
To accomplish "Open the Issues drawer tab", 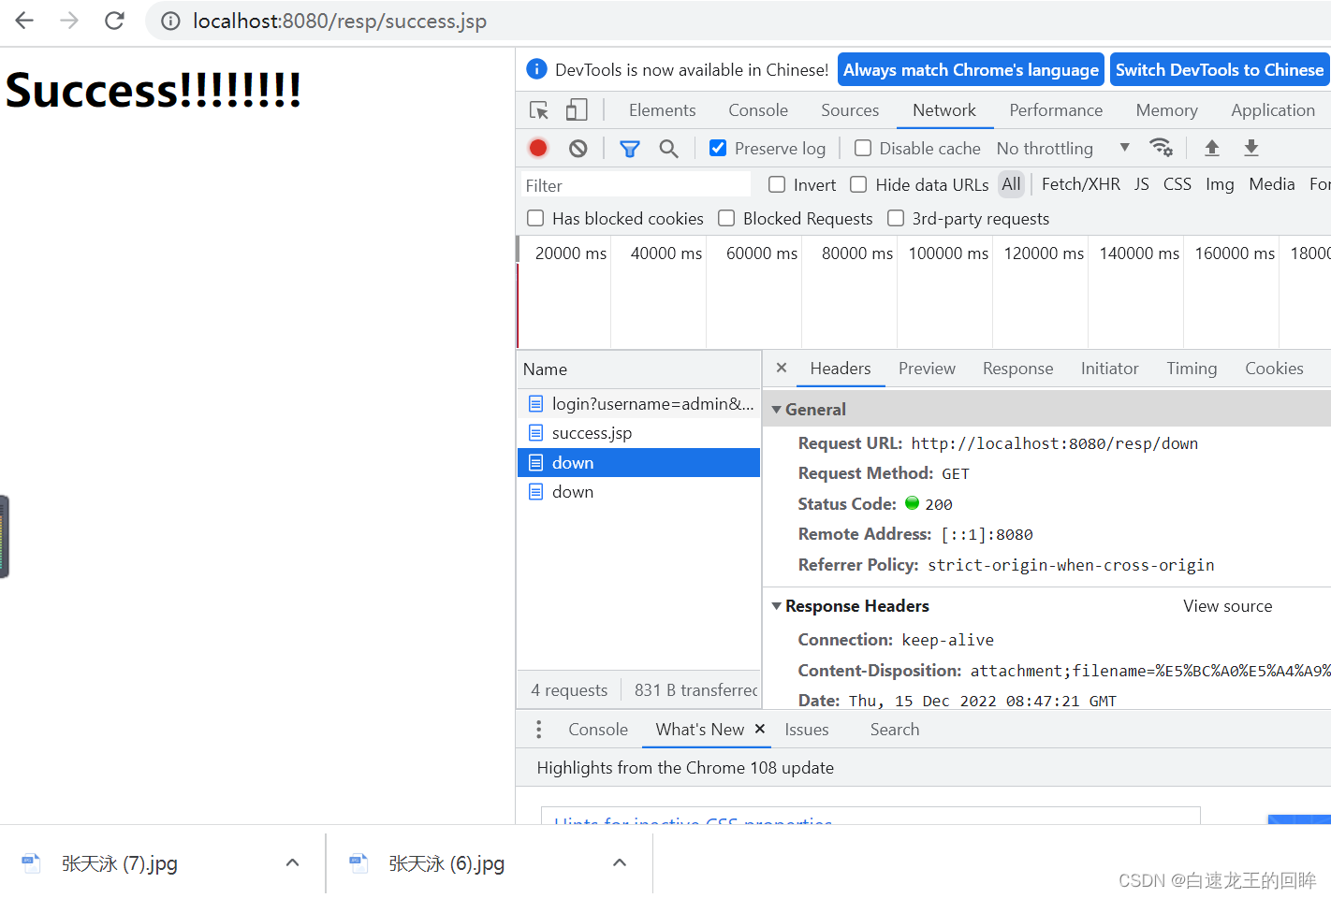I will point(807,730).
